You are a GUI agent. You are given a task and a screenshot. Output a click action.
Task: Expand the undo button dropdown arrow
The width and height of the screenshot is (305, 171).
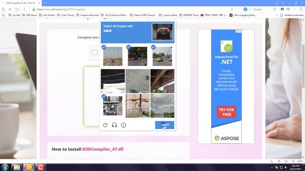tap(20, 9)
